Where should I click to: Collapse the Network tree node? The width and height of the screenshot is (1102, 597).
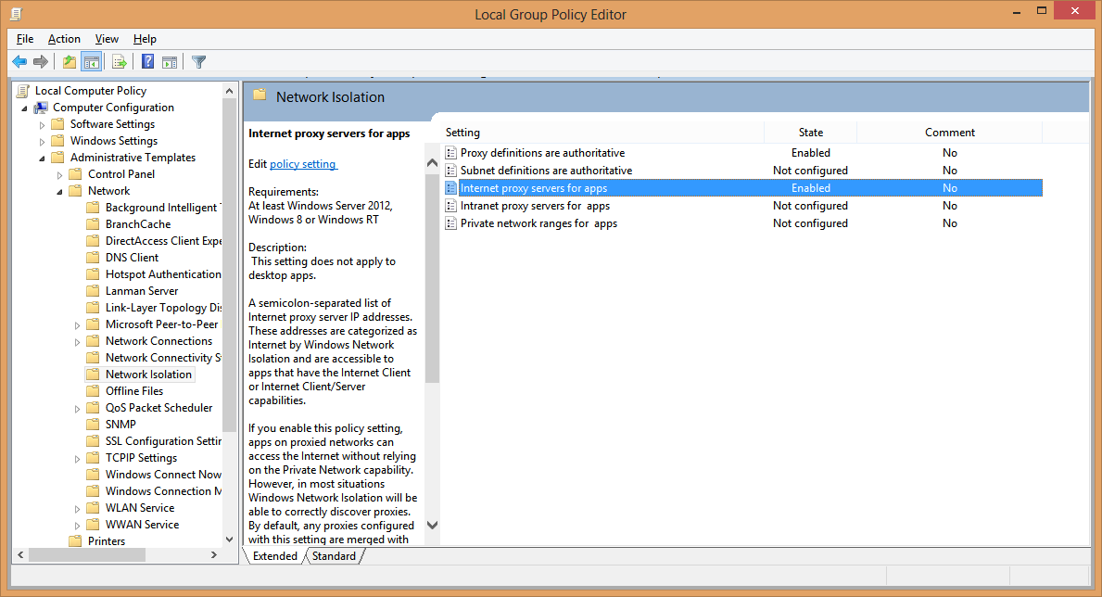pos(59,191)
